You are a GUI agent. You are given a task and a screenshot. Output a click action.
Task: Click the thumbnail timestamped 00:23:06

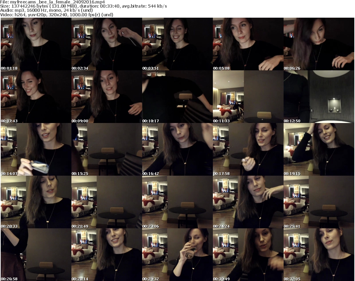177,202
